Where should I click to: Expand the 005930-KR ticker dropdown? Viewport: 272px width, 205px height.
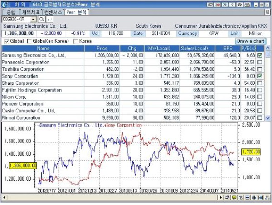point(33,20)
